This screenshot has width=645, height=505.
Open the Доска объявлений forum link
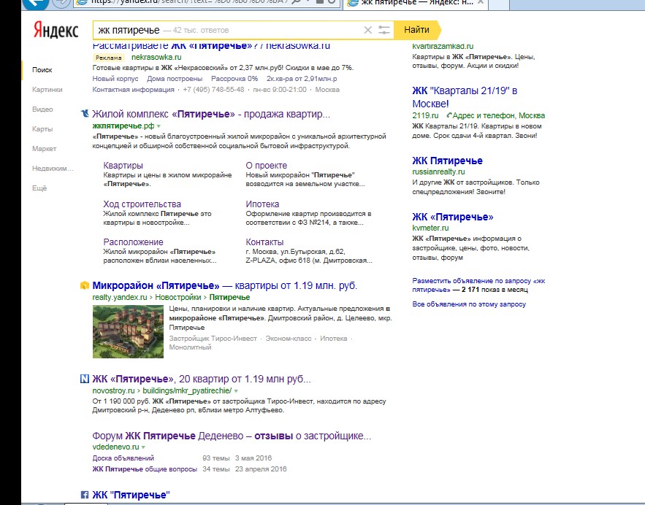pyautogui.click(x=123, y=458)
